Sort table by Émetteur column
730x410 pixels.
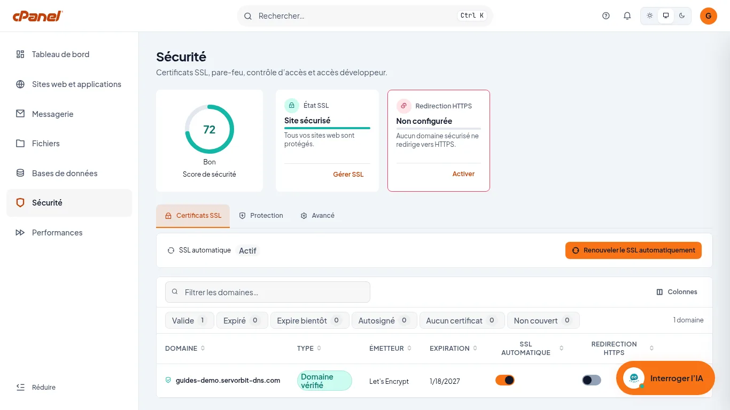[x=391, y=349]
